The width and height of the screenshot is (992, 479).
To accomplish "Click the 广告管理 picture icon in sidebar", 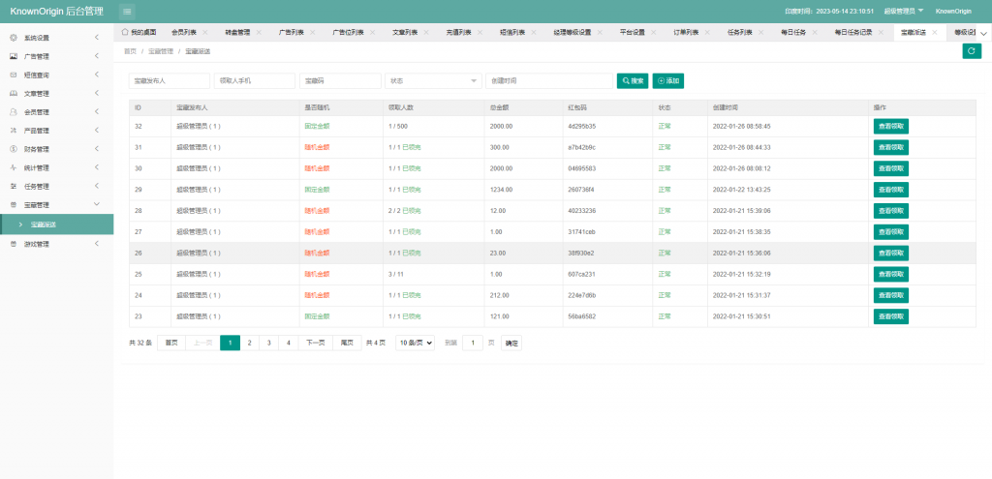I will [13, 56].
